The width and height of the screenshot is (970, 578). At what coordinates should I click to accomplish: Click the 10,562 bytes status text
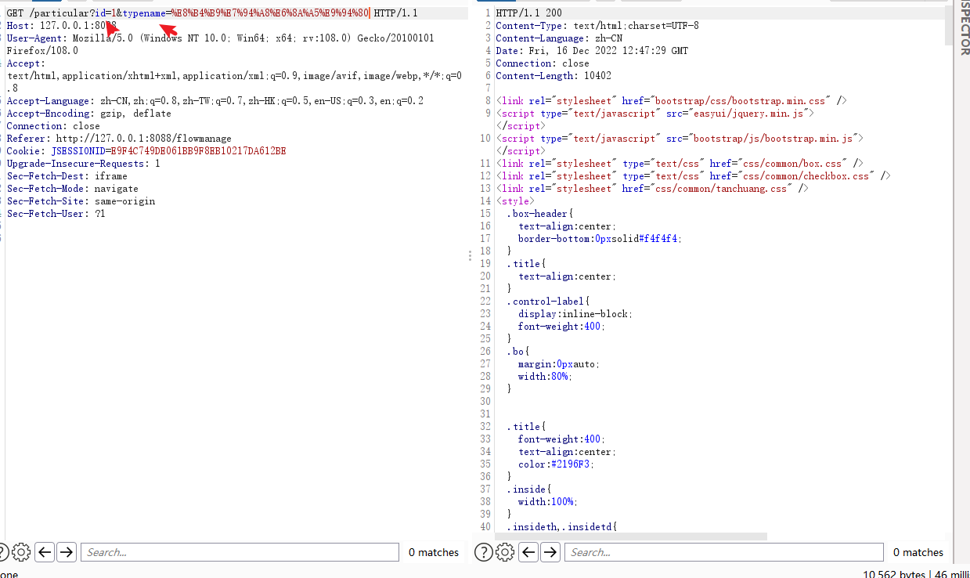click(893, 574)
